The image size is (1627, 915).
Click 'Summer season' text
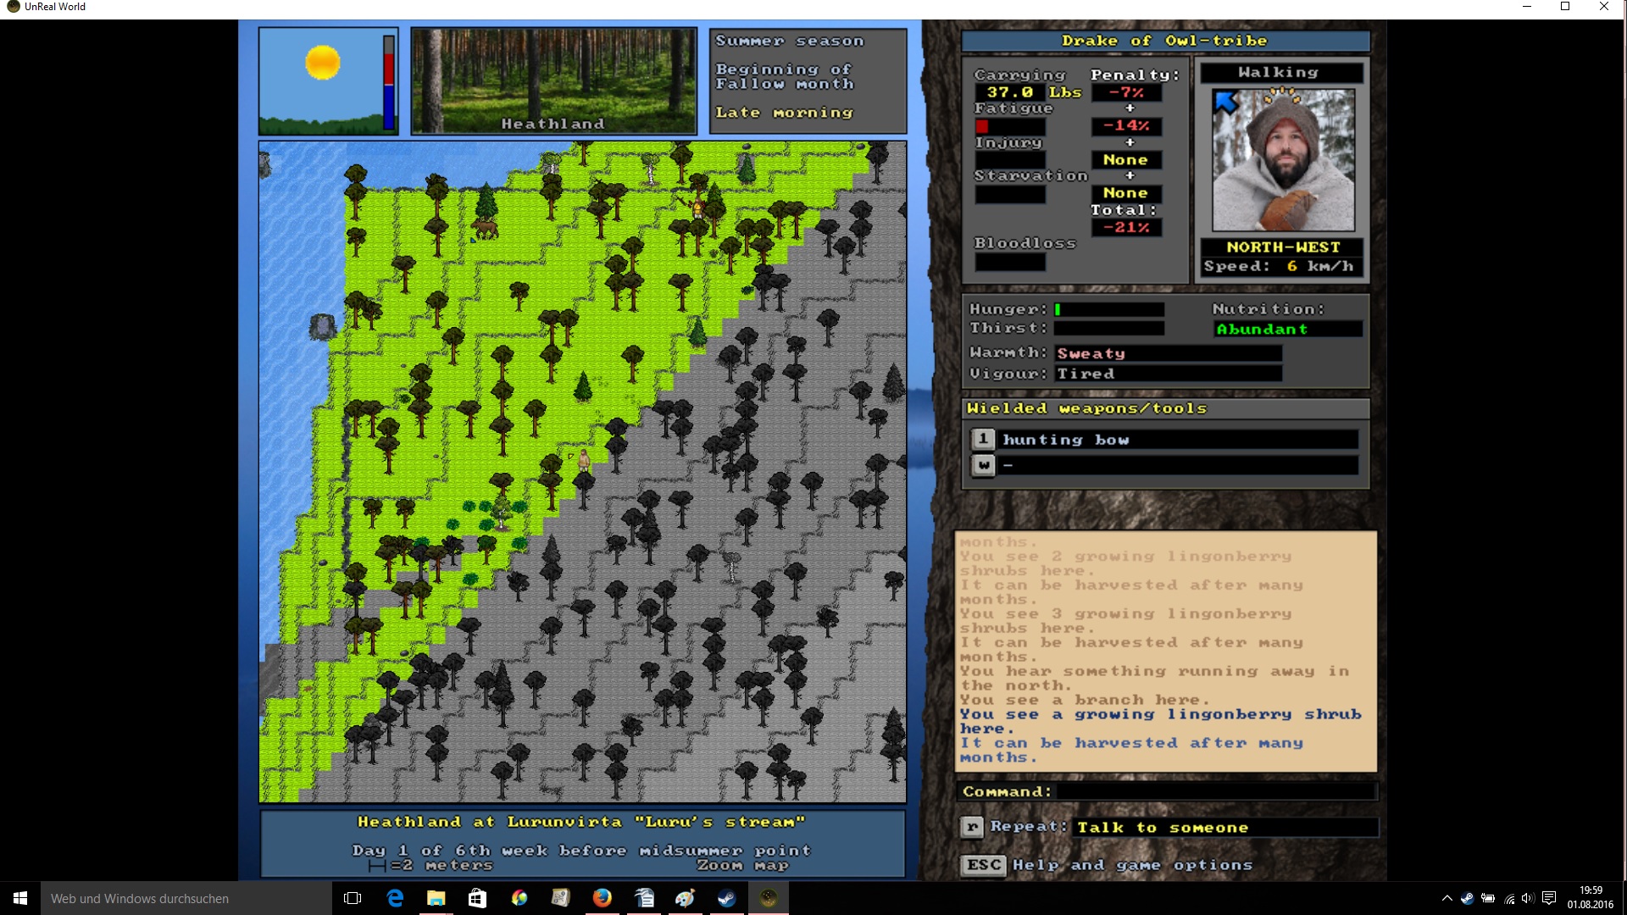click(790, 41)
